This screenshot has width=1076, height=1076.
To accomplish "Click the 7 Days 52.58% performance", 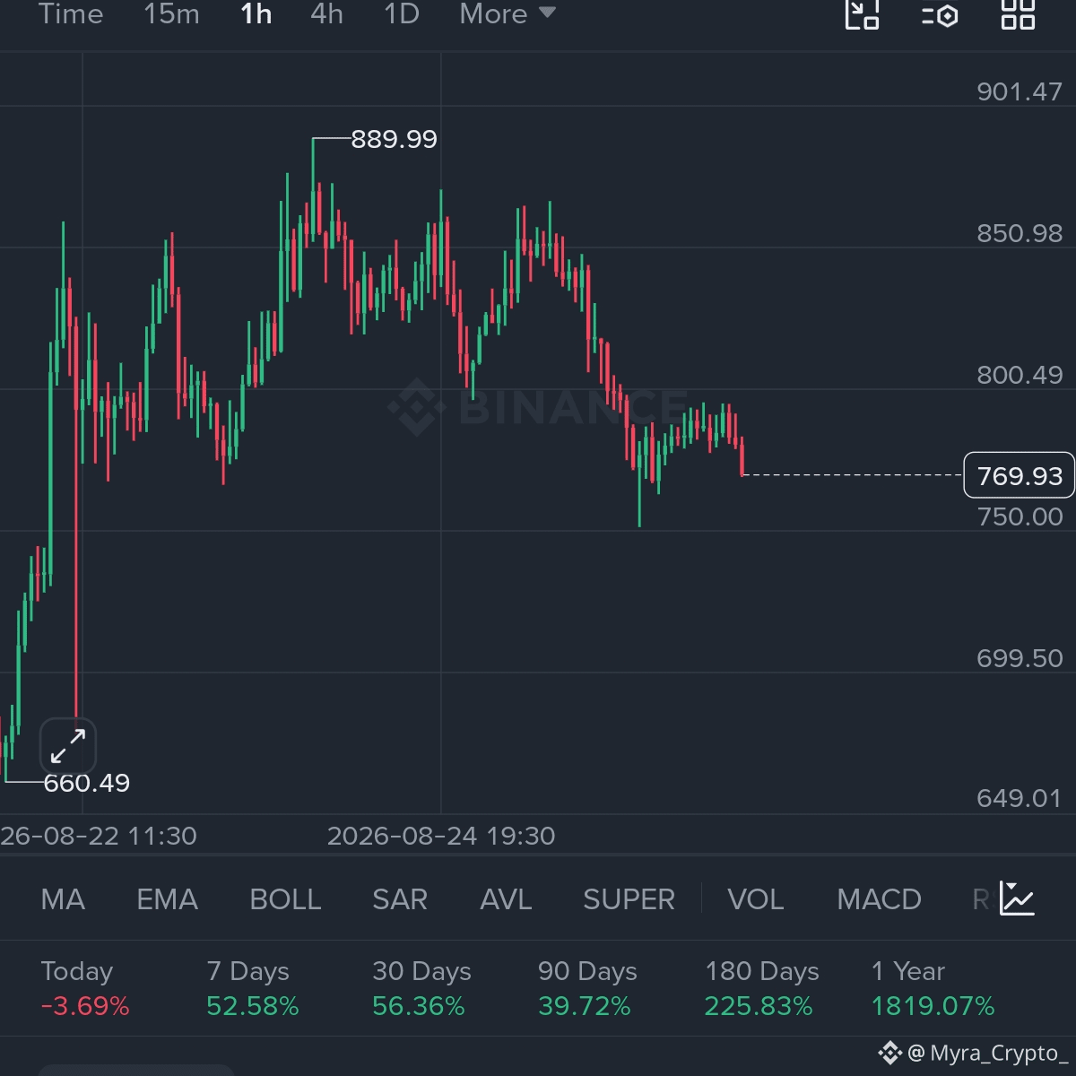I will (x=252, y=988).
